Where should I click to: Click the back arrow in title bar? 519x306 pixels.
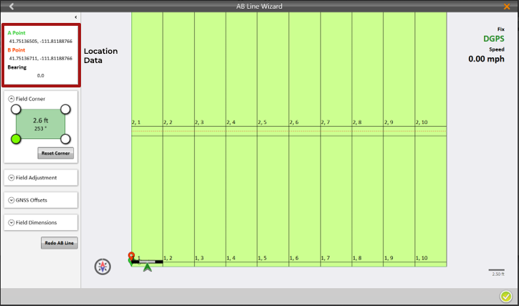click(x=11, y=6)
